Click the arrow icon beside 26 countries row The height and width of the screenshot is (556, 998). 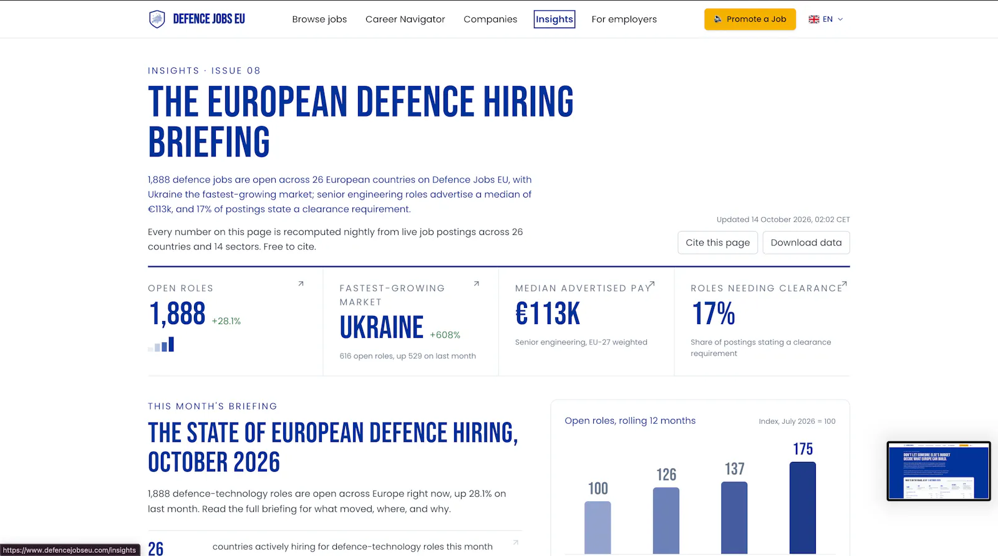516,542
